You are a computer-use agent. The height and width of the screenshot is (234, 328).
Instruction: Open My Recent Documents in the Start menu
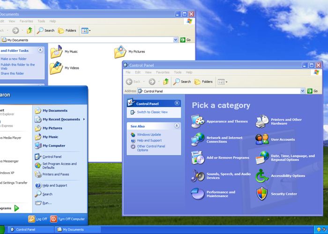pos(61,119)
